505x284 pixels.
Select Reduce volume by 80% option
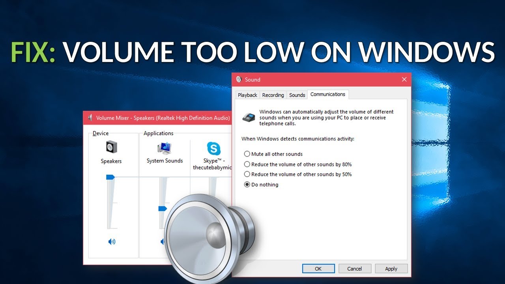point(298,164)
